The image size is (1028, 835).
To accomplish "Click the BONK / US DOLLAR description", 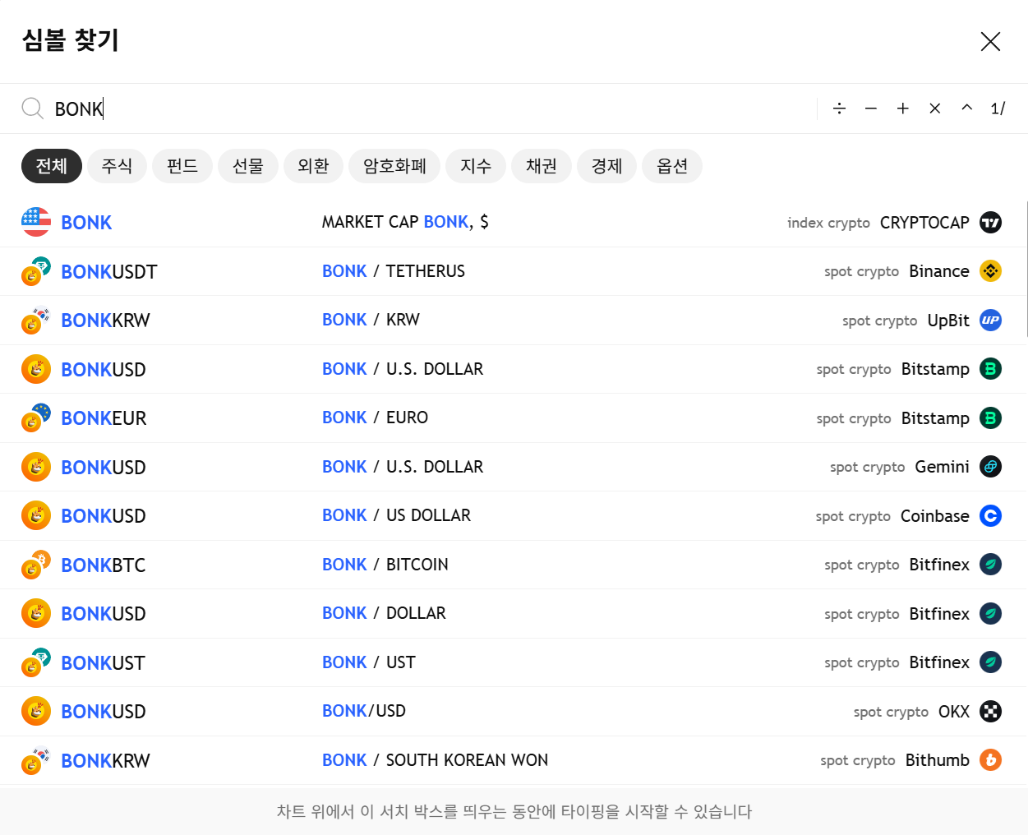I will [x=396, y=515].
